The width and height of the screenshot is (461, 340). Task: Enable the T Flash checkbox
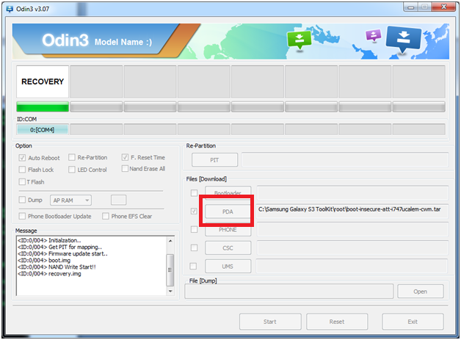[22, 182]
